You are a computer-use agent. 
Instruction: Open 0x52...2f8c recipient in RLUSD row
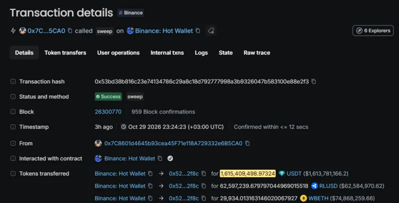pyautogui.click(x=184, y=186)
